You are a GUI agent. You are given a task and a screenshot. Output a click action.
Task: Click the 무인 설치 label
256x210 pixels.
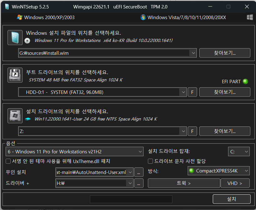tap(16, 172)
